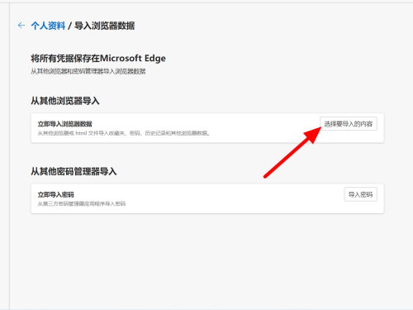
Task: Click the back arrow icon
Action: (x=21, y=26)
